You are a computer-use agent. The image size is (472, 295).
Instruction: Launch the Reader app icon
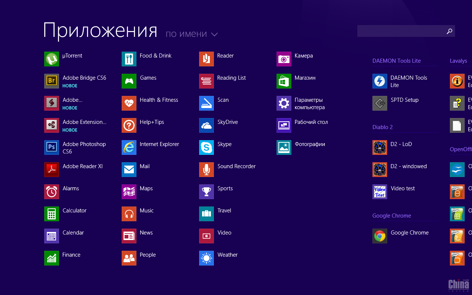206,59
